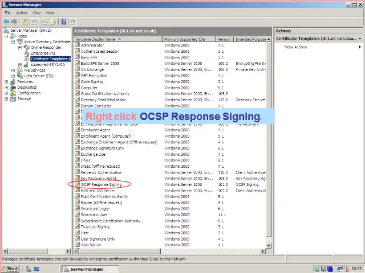Open the Action menu
365x273 pixels.
(22, 13)
